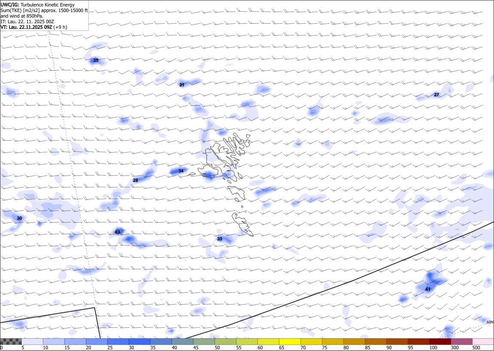This screenshot has width=494, height=351.
Task: Click the 15–20 legend color swatch
Action: (x=75, y=342)
